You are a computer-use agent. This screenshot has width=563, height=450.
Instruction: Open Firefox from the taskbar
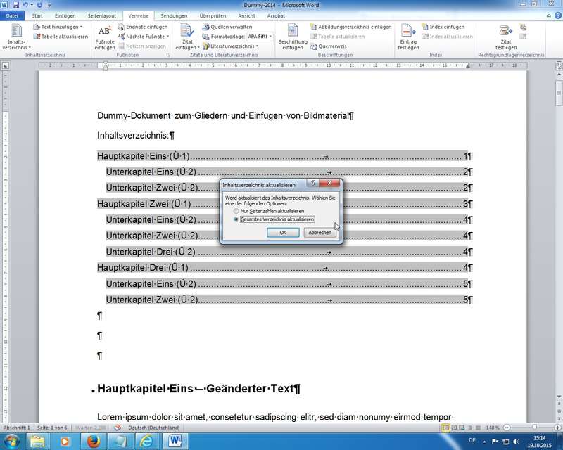pos(93,442)
